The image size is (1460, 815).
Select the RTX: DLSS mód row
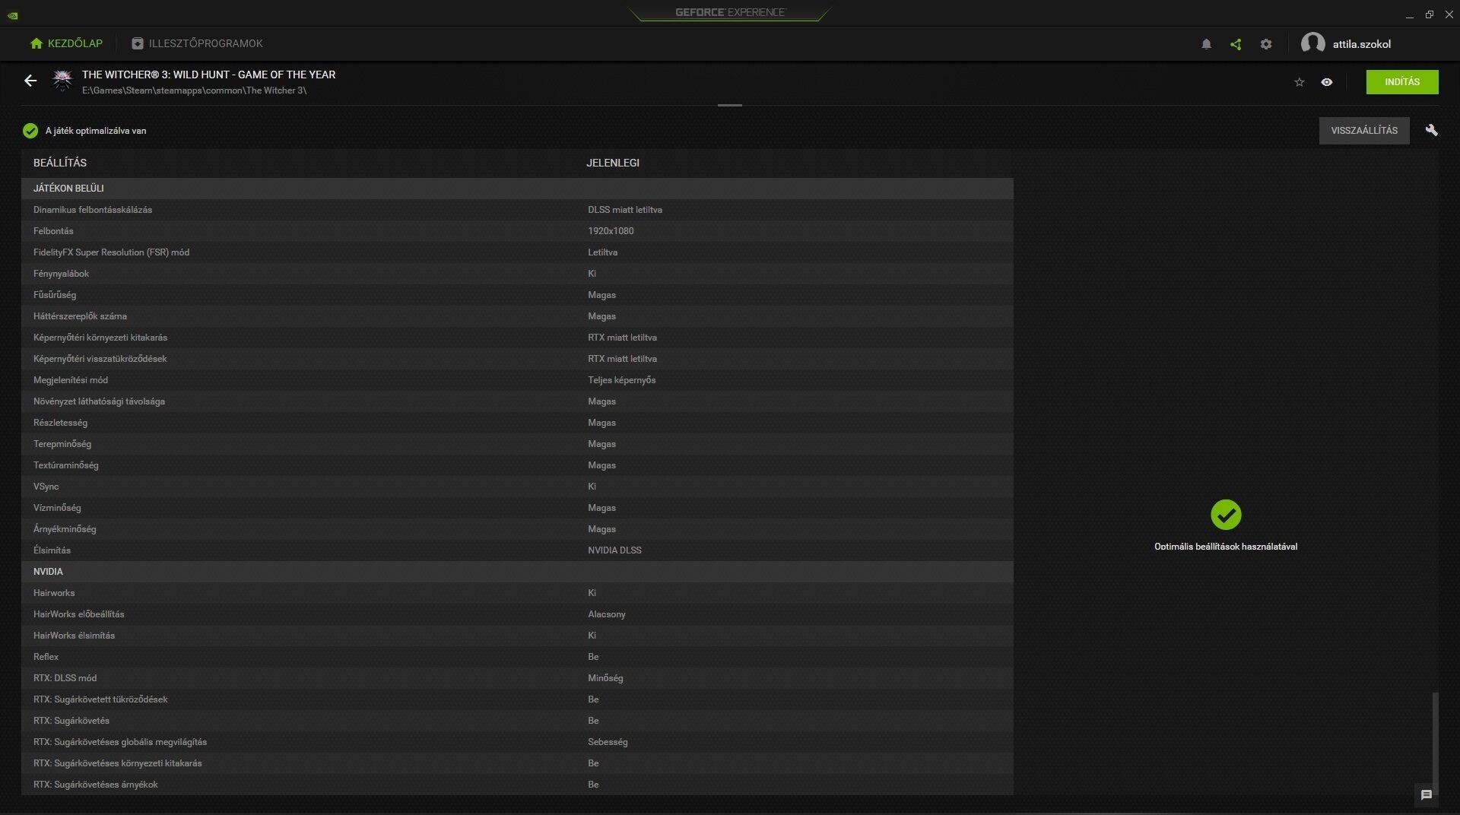click(517, 678)
